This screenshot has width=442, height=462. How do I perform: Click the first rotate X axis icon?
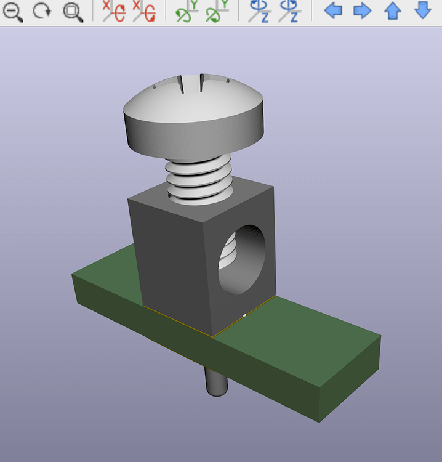click(x=114, y=12)
